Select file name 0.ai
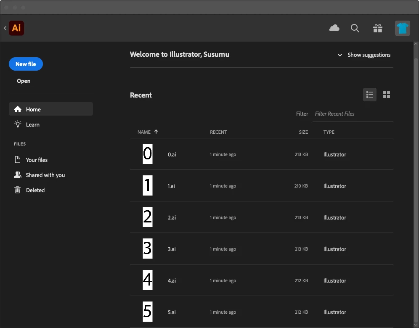This screenshot has height=328, width=419. 172,154
